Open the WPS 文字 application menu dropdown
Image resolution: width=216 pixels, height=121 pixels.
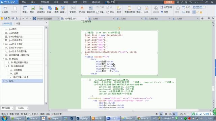pos(18,2)
